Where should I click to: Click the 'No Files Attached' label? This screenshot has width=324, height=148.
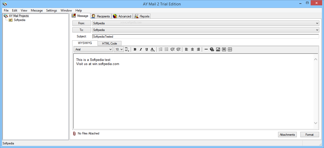point(88,133)
